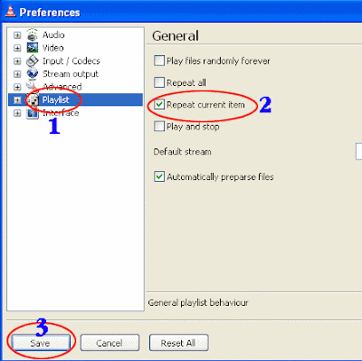
Task: Click the Interface category icon
Action: [33, 113]
